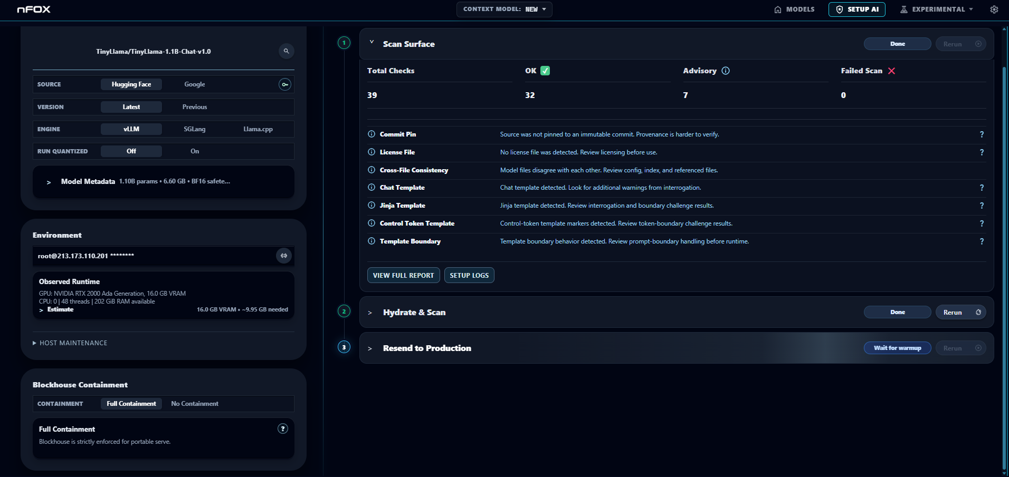The height and width of the screenshot is (477, 1009).
Task: Collapse the Scan Surface section
Action: click(372, 42)
